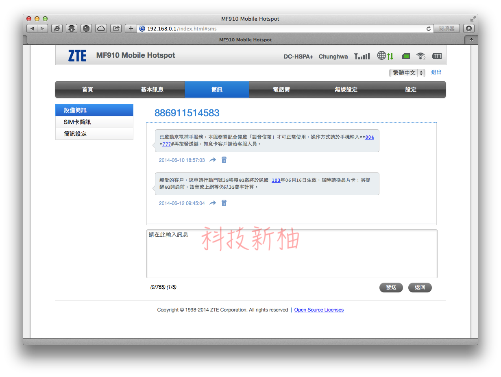Click the message input text area
501x377 pixels.
292,254
